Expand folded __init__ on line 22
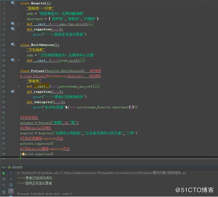The width and height of the screenshot is (218, 197). [18, 86]
